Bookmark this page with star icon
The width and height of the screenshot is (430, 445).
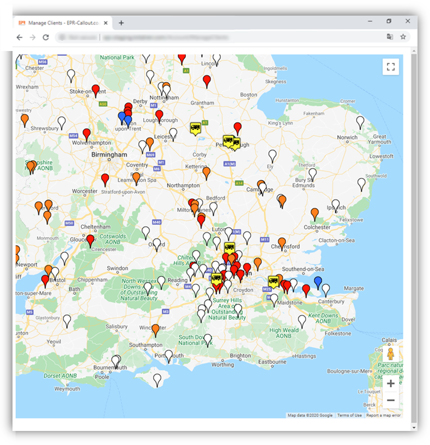403,37
